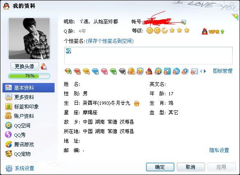Click the 76% profile completeness bar

click(x=29, y=76)
